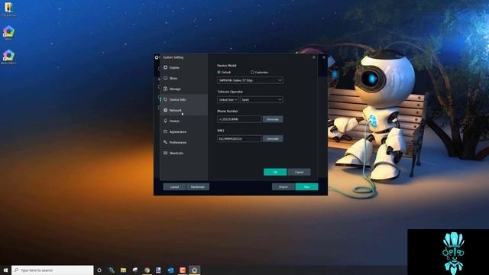Confirm settings with the OK button

[275, 172]
